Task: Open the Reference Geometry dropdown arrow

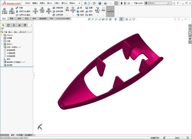Action: 97,15
